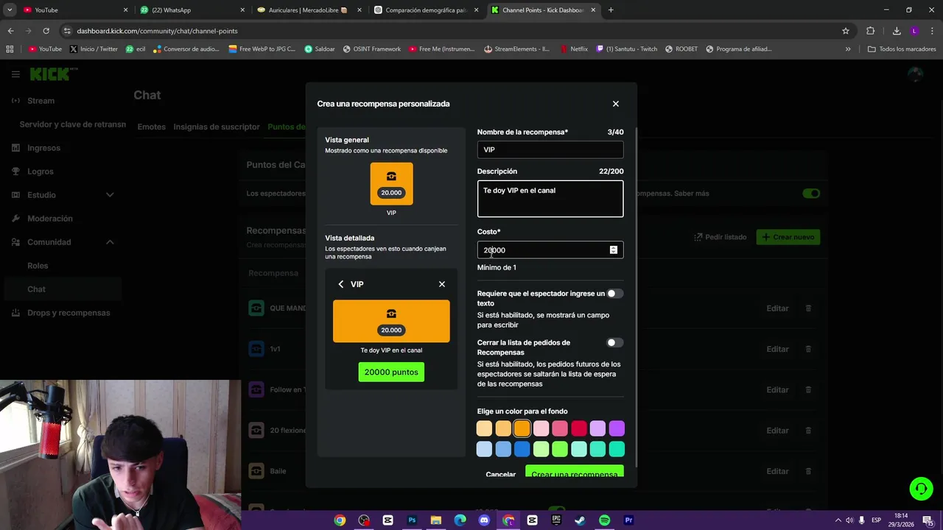Pick the bright purple background color
This screenshot has height=530, width=943.
617,428
